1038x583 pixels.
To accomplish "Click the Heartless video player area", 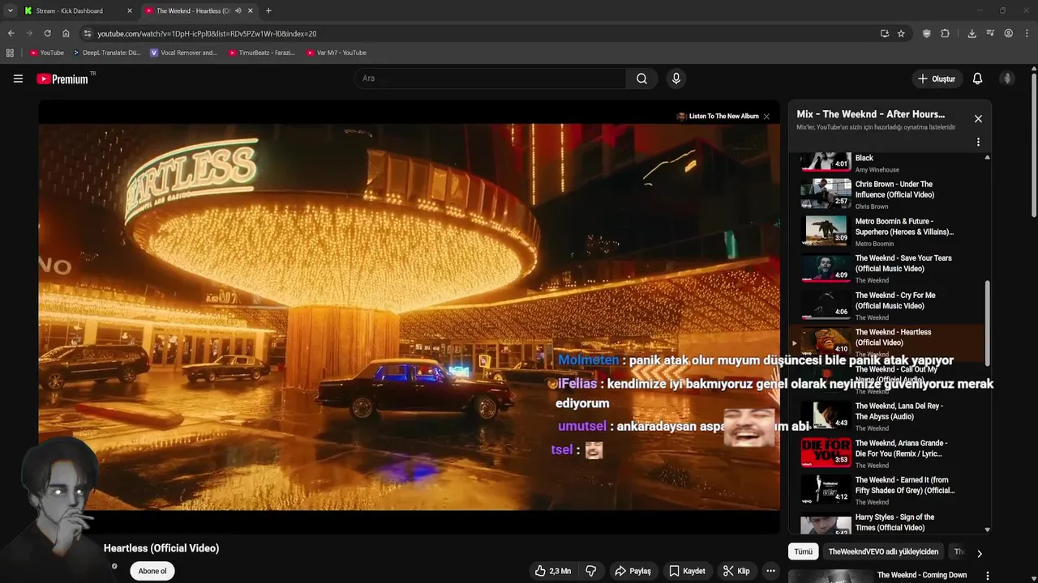I will coord(409,317).
